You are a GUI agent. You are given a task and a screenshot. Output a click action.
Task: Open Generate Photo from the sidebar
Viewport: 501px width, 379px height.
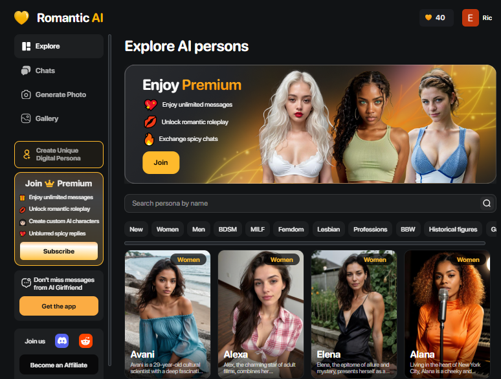pos(59,94)
